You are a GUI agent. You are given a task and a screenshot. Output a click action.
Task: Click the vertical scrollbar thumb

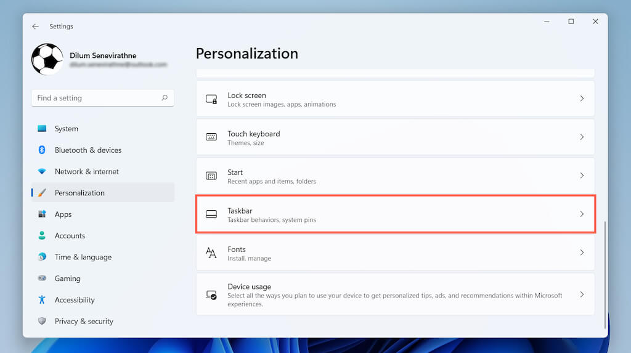605,275
